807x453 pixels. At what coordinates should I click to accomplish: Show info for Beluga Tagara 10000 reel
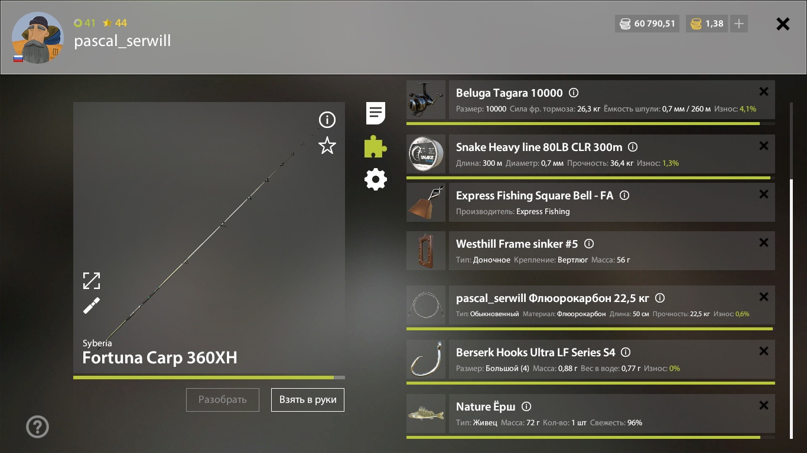point(574,93)
